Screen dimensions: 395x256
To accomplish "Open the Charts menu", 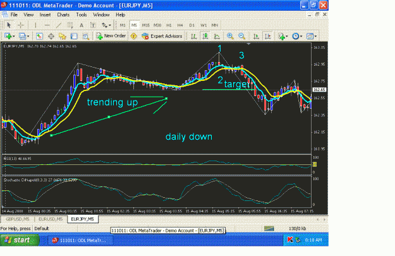I will click(63, 15).
